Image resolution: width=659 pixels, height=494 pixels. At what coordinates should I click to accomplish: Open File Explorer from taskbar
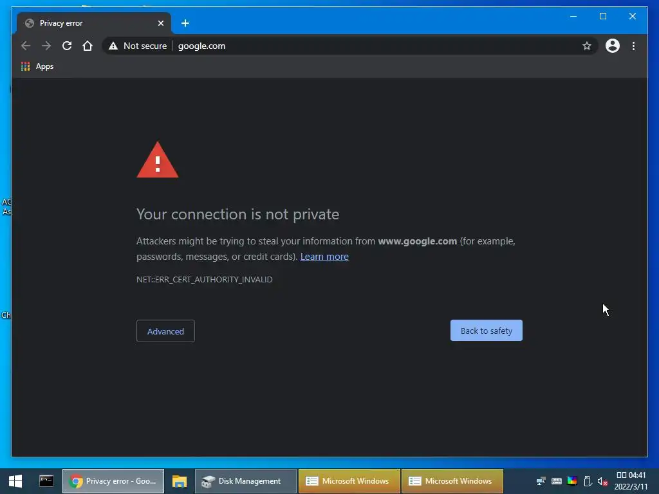180,481
